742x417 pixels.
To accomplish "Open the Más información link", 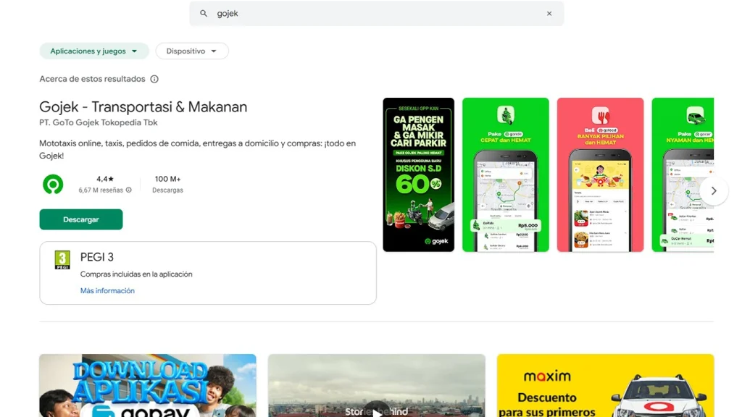I will [x=107, y=291].
